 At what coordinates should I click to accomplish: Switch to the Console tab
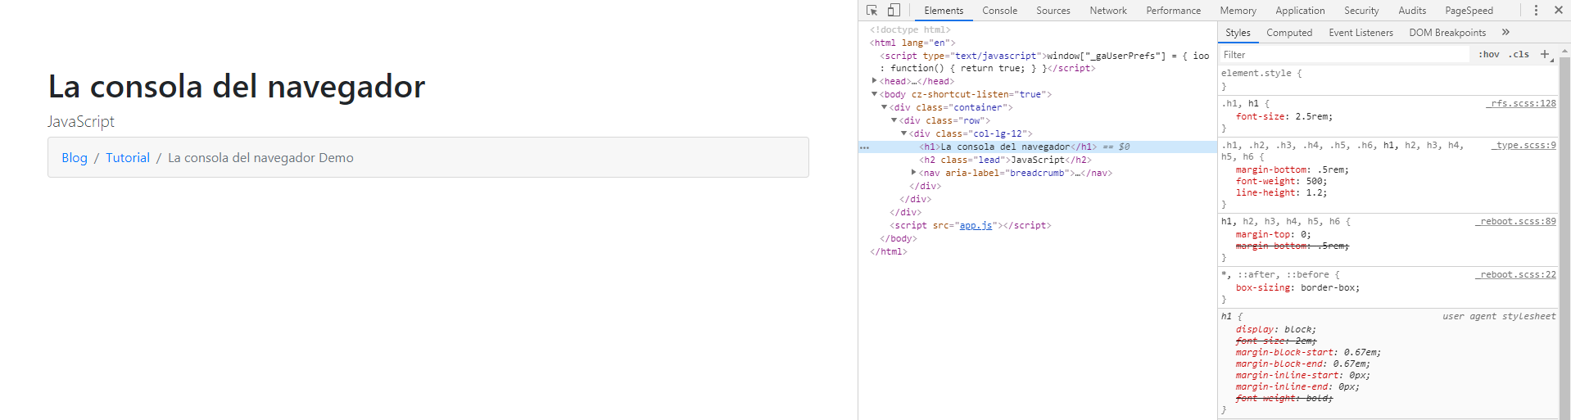click(x=999, y=11)
